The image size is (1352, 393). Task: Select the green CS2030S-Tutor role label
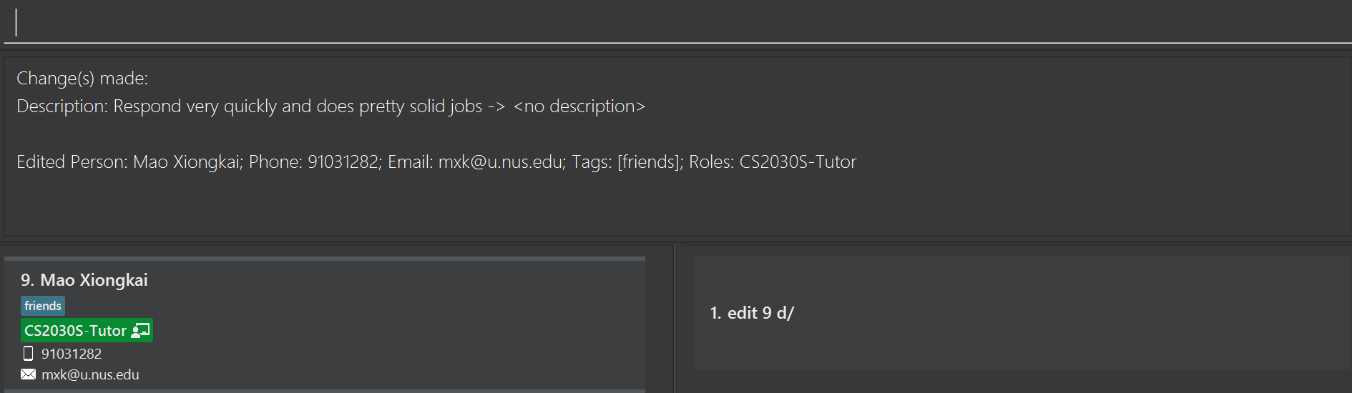pyautogui.click(x=87, y=331)
